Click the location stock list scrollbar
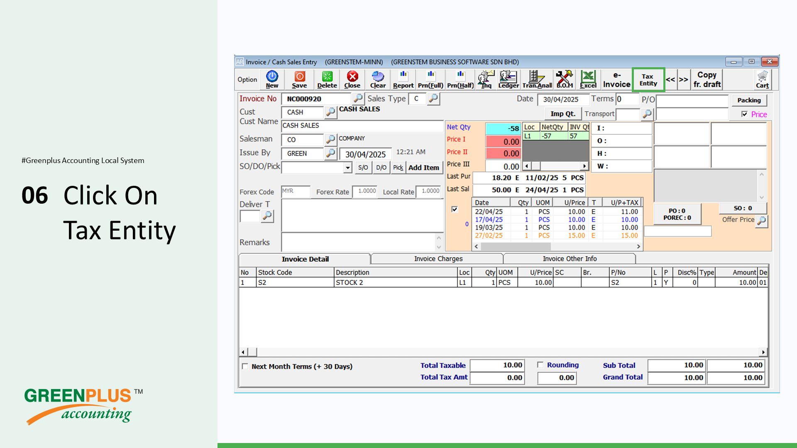 click(555, 166)
